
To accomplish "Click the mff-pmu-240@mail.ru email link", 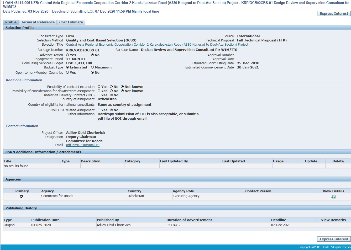I will pyautogui.click(x=83, y=145).
